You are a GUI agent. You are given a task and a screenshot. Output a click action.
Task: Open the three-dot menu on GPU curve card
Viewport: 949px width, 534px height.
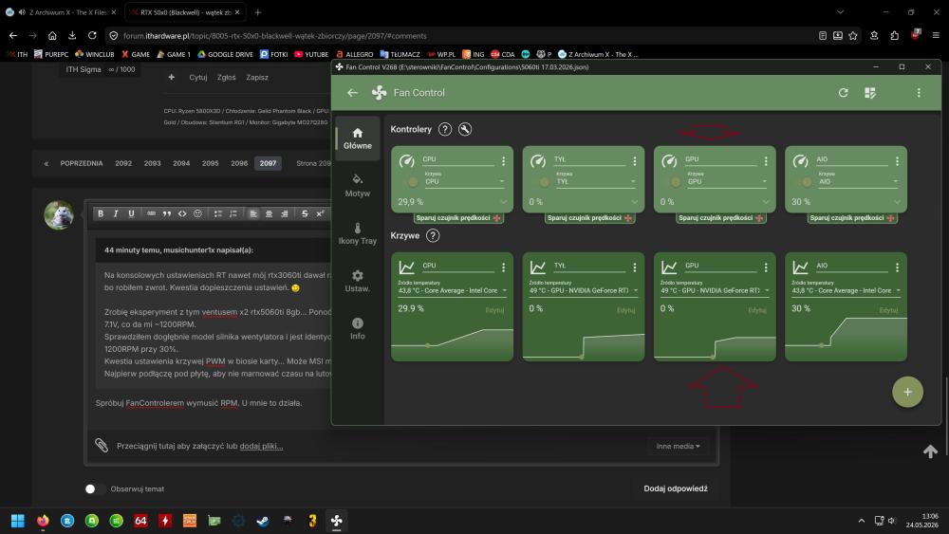(x=766, y=267)
